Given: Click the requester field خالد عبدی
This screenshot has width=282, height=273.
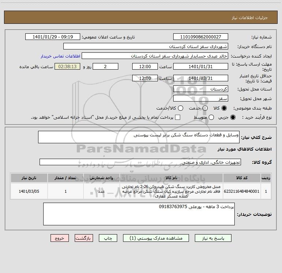Looking at the screenshot, I should click(x=155, y=56).
